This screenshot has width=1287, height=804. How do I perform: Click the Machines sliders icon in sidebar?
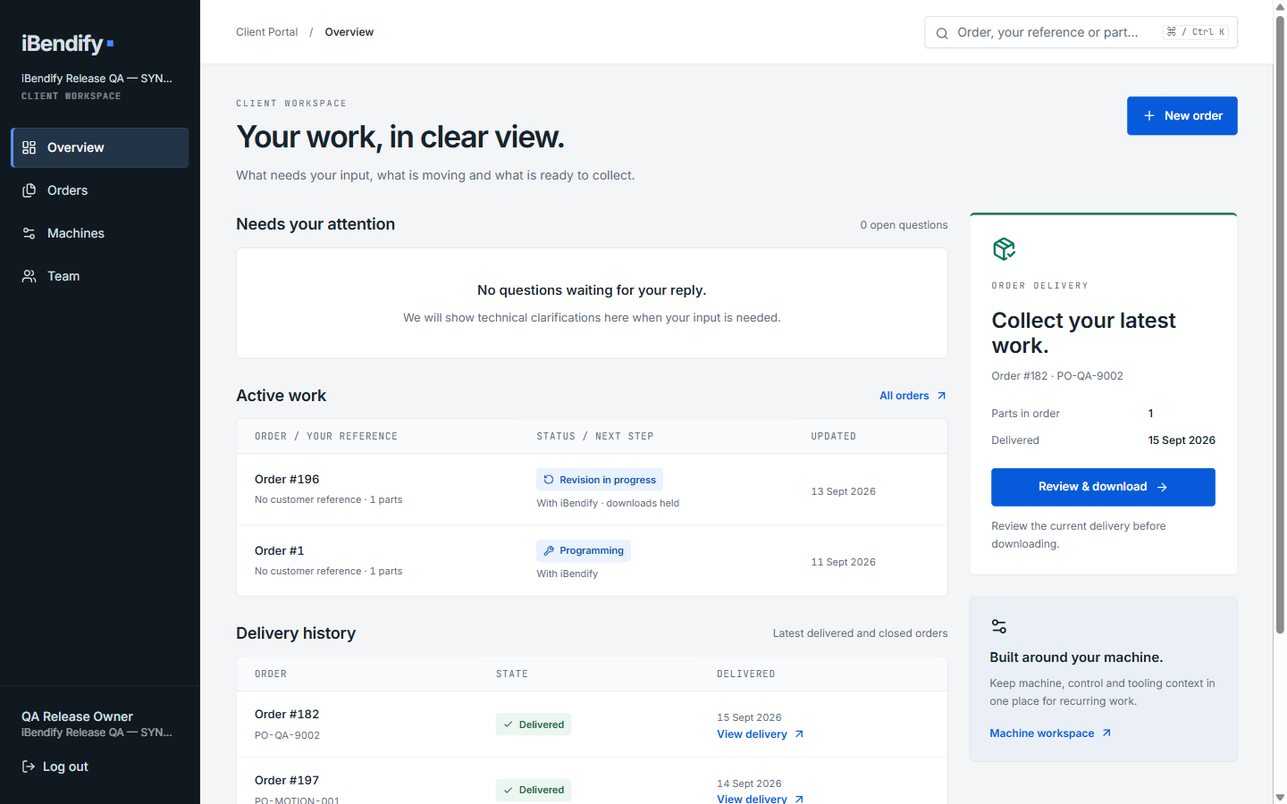point(29,233)
